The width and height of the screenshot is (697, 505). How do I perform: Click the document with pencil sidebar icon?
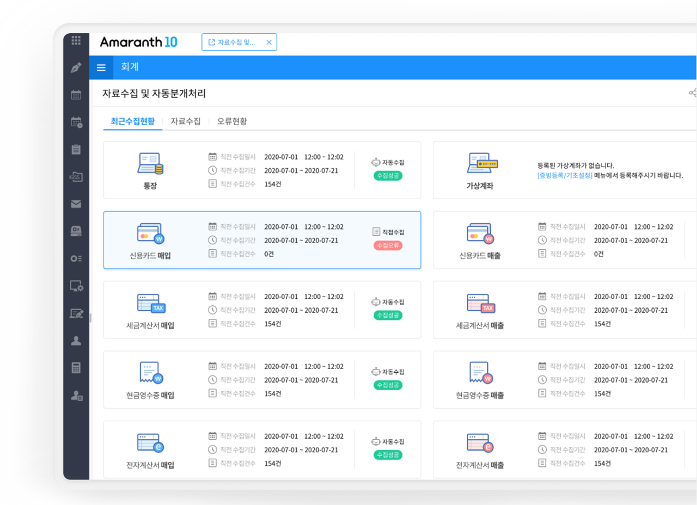pos(76,313)
